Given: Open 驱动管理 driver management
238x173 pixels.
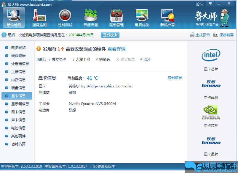Looking at the screenshot, I should [x=116, y=18].
